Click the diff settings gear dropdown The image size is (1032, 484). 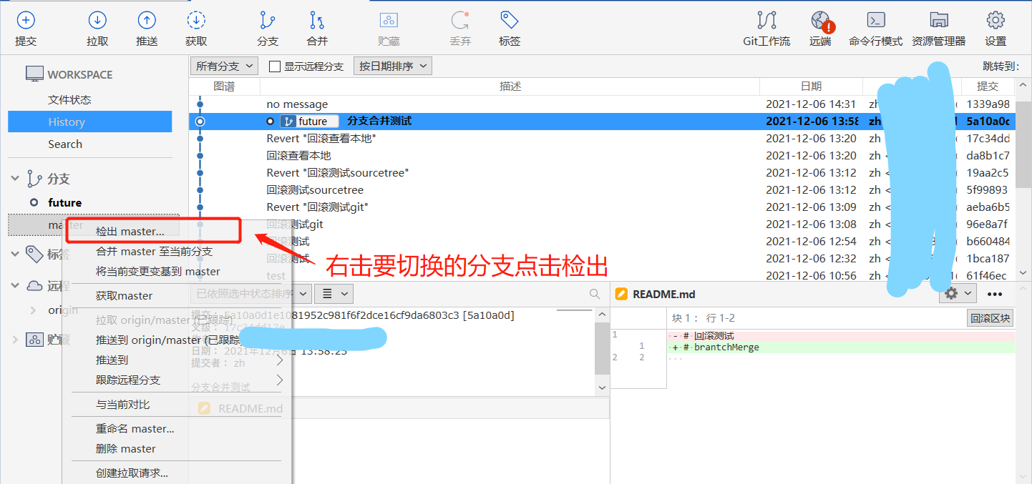(958, 294)
